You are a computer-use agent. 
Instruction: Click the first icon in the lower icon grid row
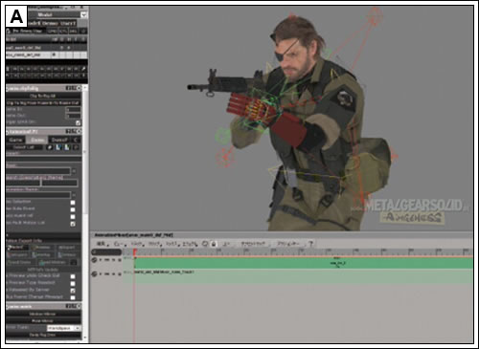pyautogui.click(x=9, y=76)
